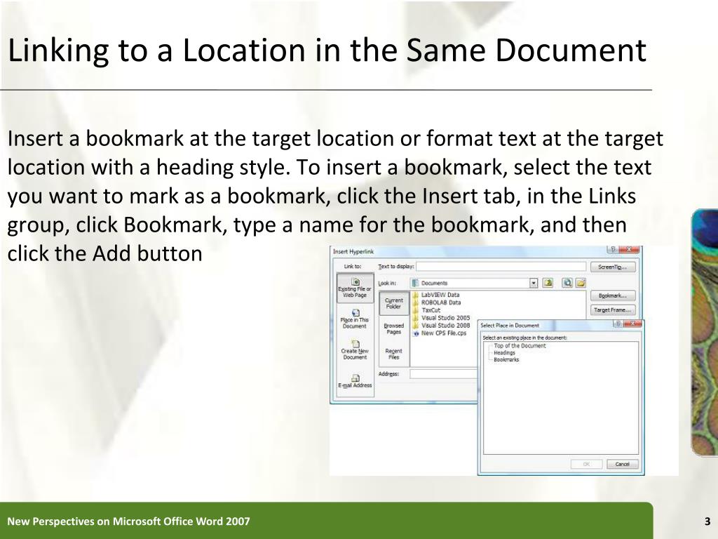Go up one folder in Insert Hyperlink
Viewport: 718px width, 539px height.
[548, 283]
